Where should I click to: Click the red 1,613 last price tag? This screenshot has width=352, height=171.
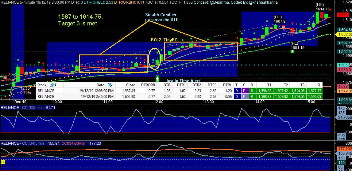pos(343,15)
